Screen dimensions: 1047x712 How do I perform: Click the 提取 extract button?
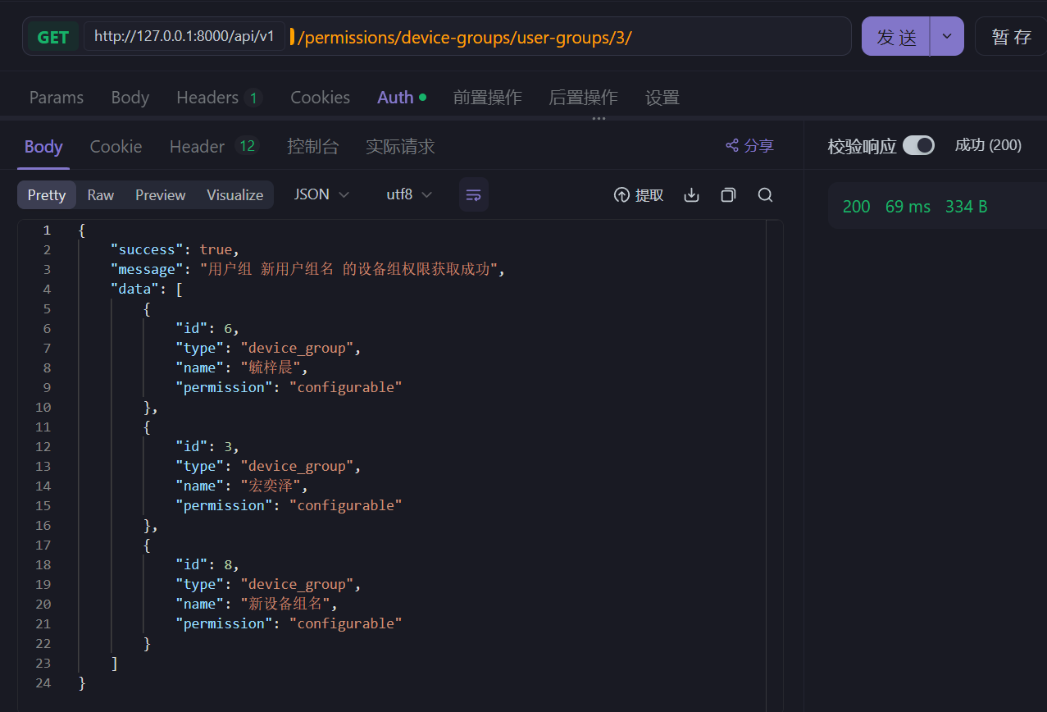pos(639,195)
